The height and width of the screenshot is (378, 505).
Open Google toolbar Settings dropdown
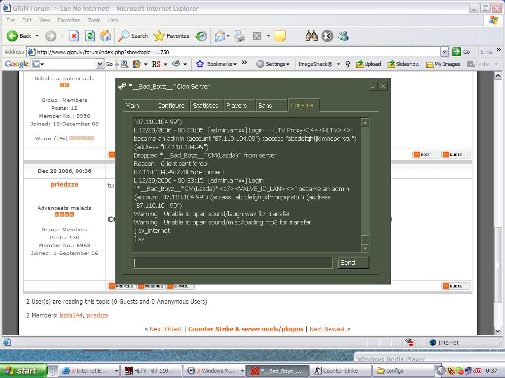pos(273,64)
